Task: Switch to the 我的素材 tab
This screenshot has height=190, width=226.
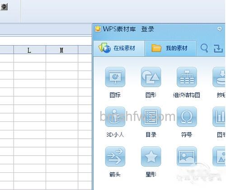Action: click(171, 48)
